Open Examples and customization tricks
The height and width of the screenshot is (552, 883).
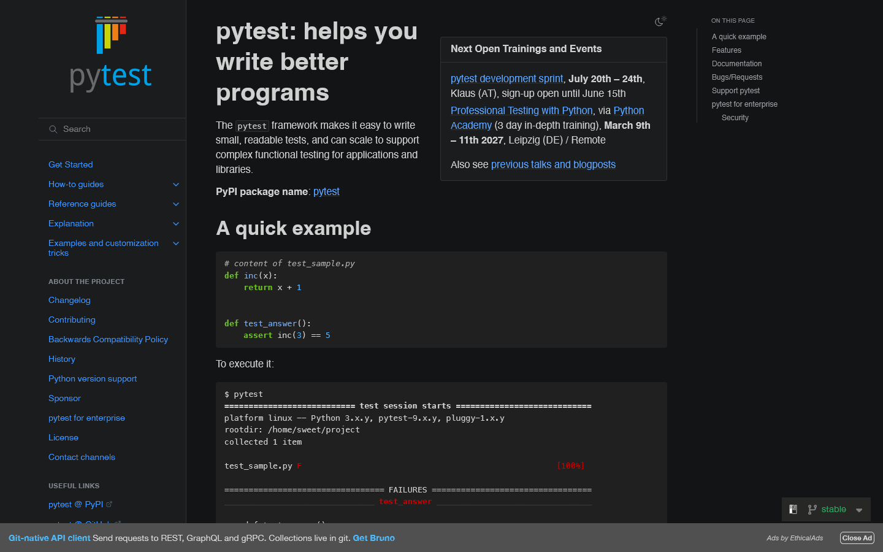tap(104, 248)
